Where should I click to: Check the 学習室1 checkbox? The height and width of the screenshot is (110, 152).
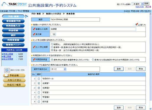click(39, 92)
